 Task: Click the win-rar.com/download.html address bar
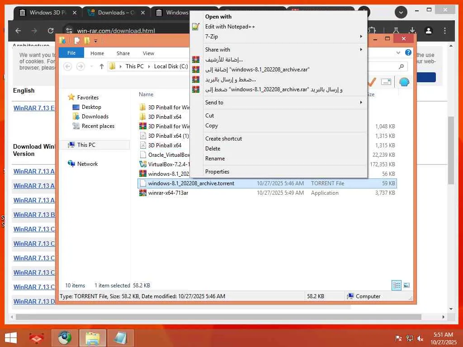pyautogui.click(x=116, y=31)
